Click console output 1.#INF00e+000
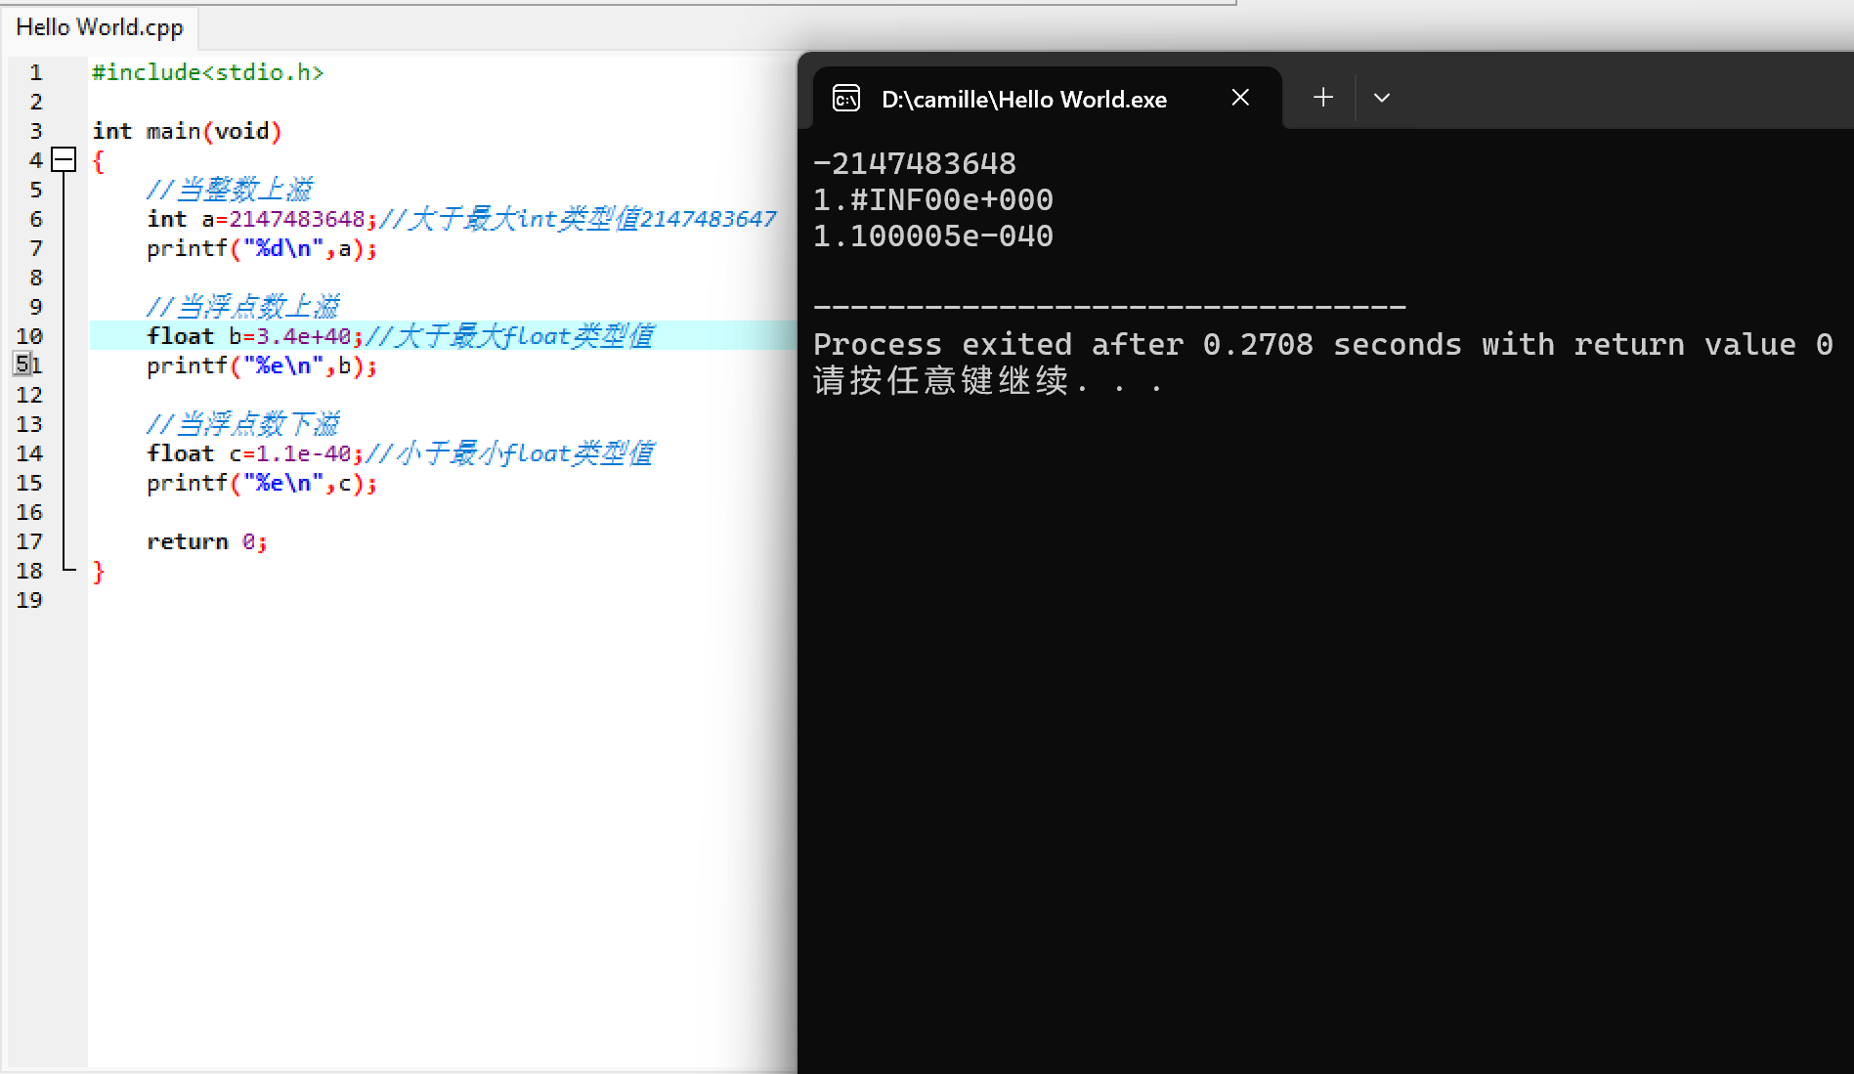1854x1074 pixels. point(933,199)
